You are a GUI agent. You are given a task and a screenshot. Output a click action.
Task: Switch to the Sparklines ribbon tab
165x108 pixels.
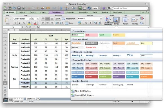57,12
